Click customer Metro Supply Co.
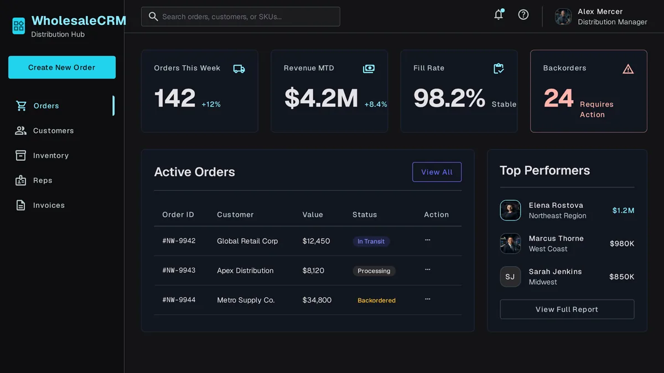Image resolution: width=664 pixels, height=373 pixels. [x=246, y=300]
